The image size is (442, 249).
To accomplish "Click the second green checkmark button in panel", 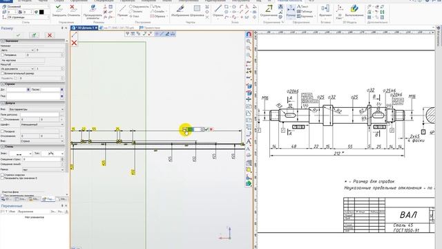I will point(34,35).
